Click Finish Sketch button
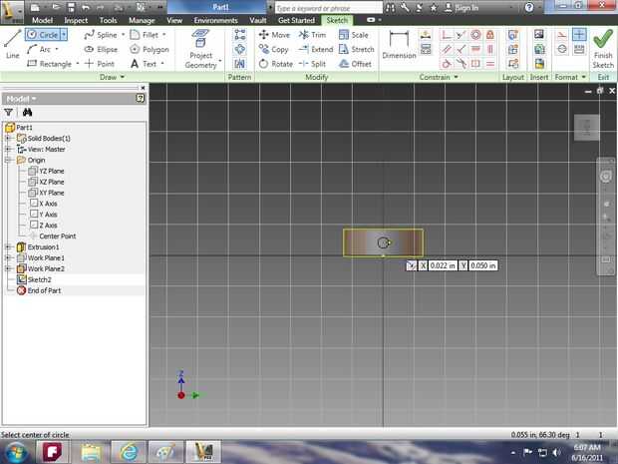 (603, 49)
